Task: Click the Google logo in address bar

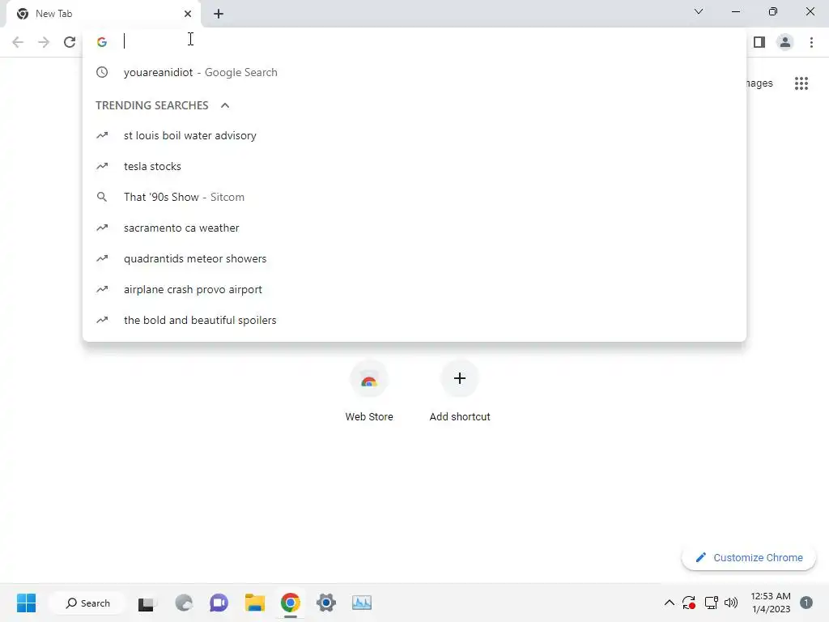Action: coord(102,42)
